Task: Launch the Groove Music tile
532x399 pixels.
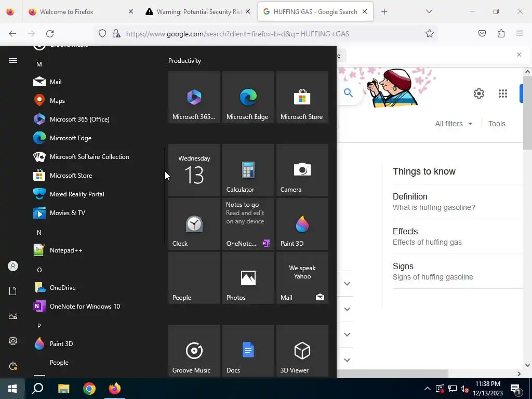Action: click(x=194, y=351)
